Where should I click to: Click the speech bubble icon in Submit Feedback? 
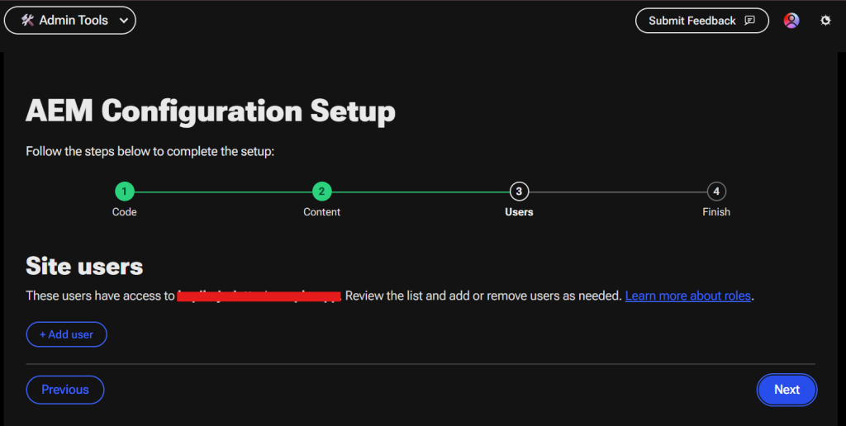click(x=749, y=21)
